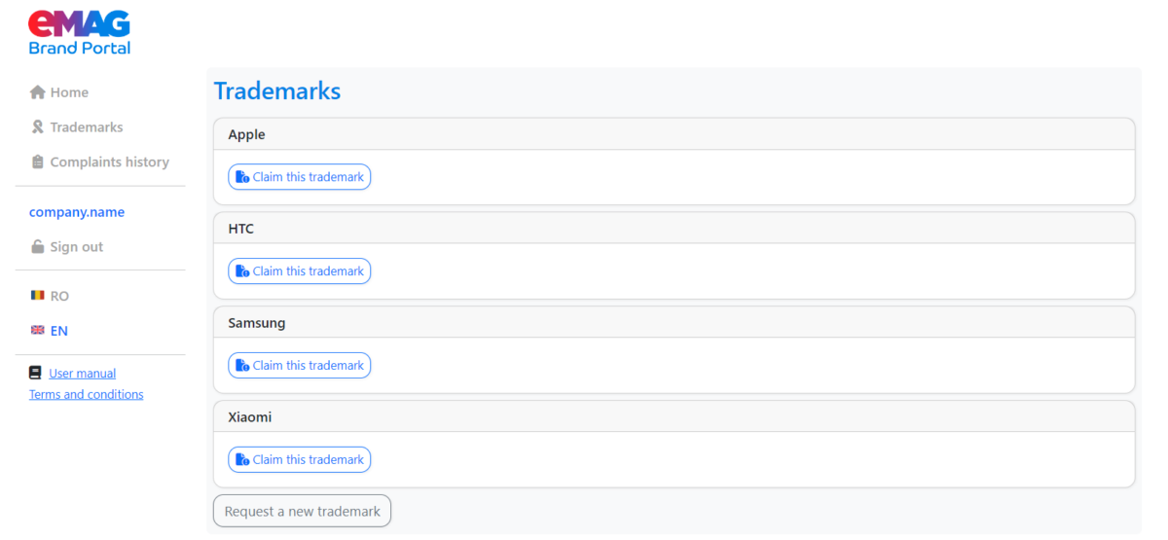
Task: Click the Samsung trademark card header
Action: (674, 323)
